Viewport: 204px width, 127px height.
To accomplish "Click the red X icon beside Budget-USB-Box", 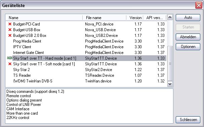I will [10, 30].
